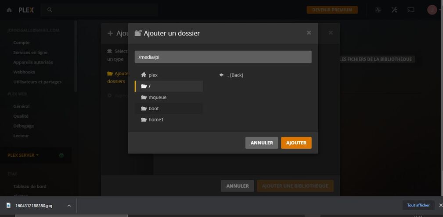Open Appareils autorisés settings
Viewport: 443px width, 217px height.
[33, 62]
